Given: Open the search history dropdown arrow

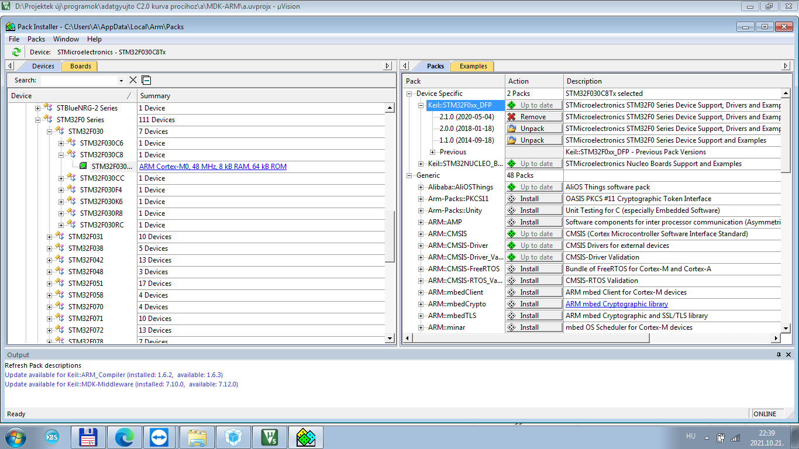Looking at the screenshot, I should 121,81.
